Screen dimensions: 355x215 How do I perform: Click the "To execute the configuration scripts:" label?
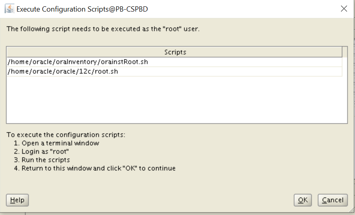[66, 134]
